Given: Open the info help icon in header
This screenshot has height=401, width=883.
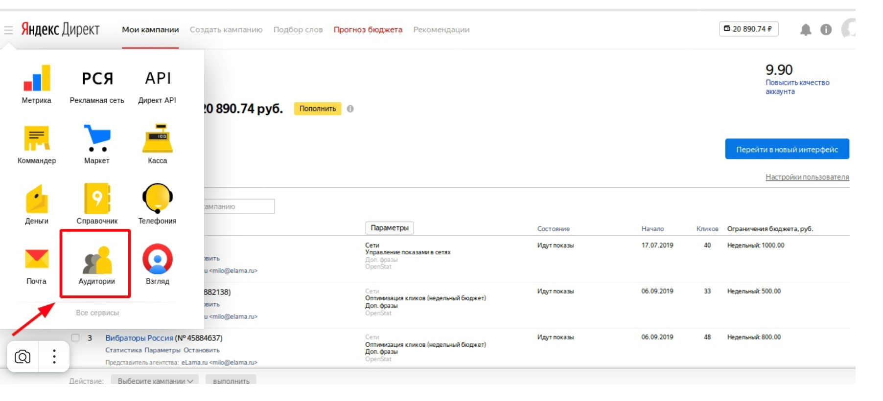Looking at the screenshot, I should [826, 30].
